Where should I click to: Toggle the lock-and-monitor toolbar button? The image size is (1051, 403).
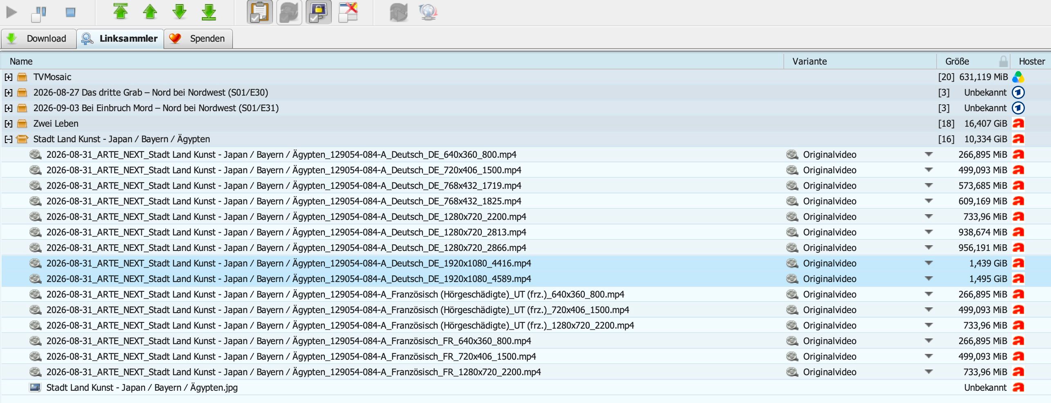[x=319, y=12]
